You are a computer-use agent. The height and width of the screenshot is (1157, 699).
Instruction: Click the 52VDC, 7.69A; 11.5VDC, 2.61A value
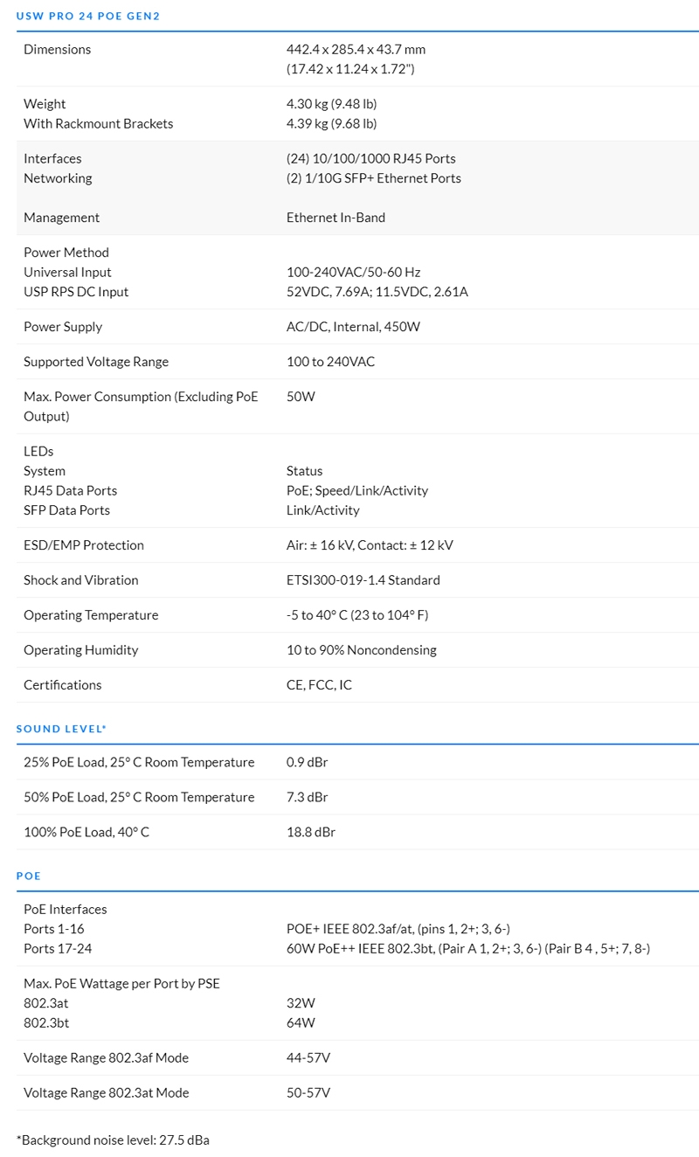pyautogui.click(x=377, y=292)
